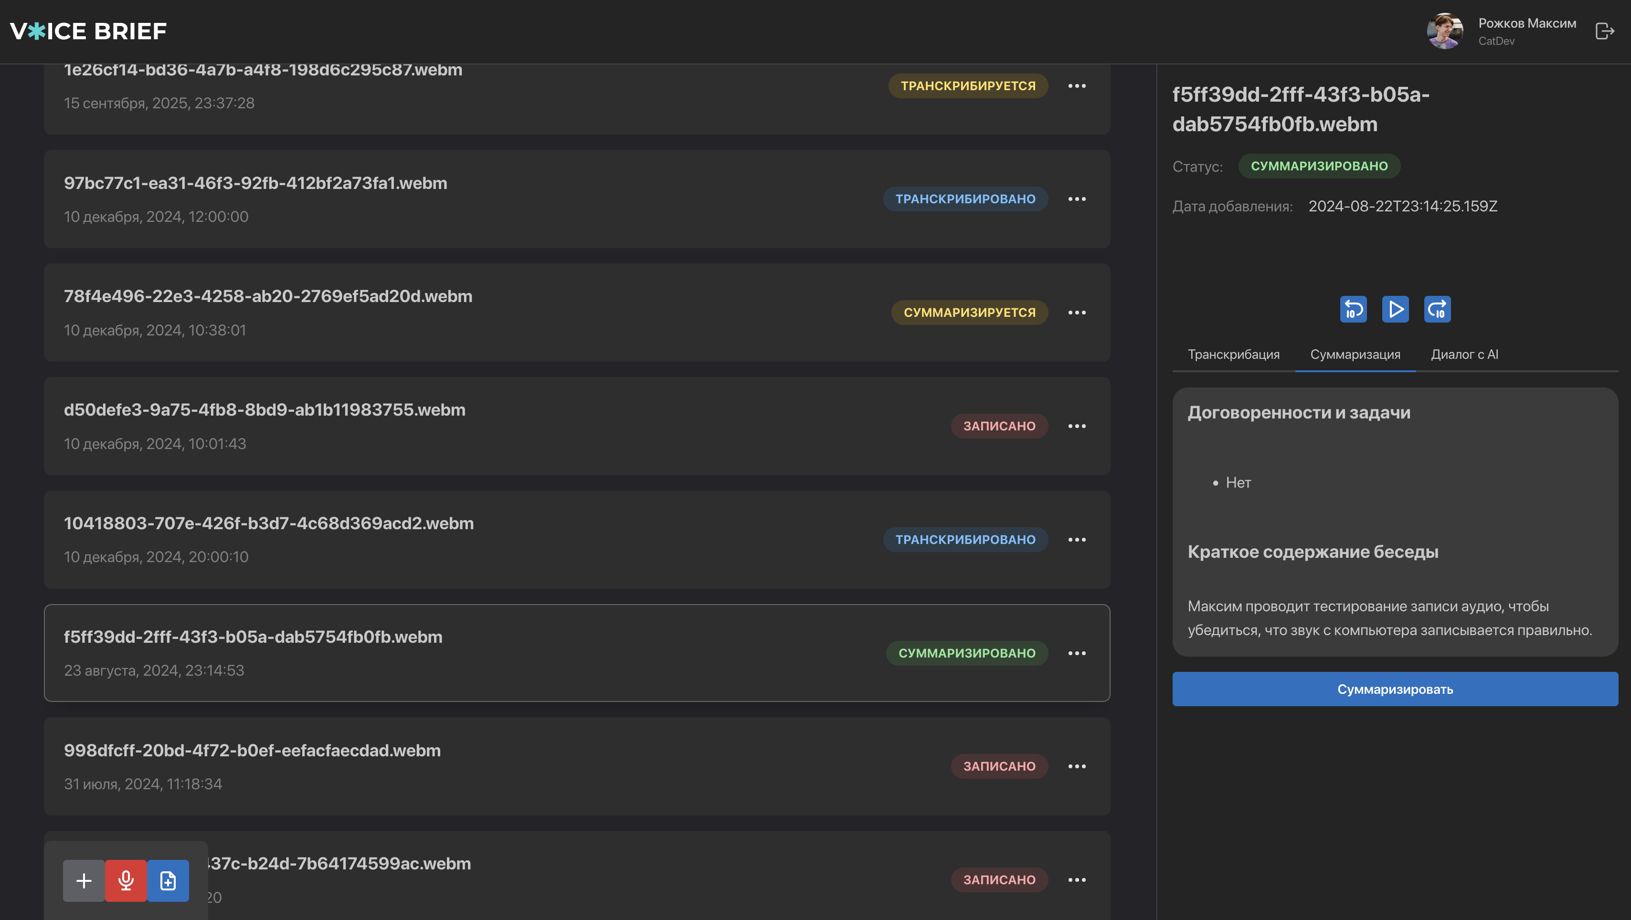Rewind audio by 10 seconds

click(x=1353, y=309)
